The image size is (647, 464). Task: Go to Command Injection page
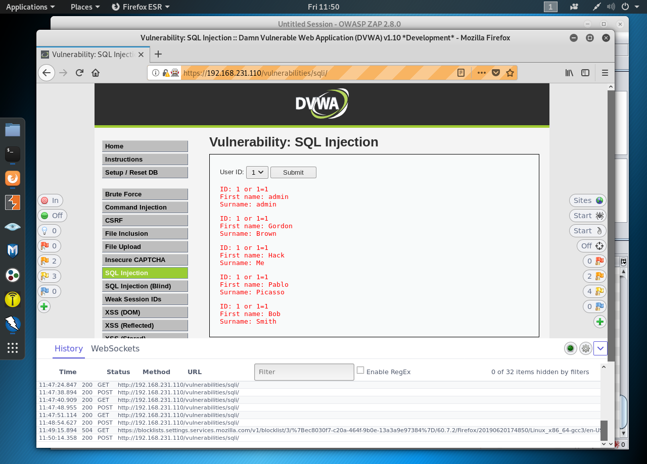(145, 207)
